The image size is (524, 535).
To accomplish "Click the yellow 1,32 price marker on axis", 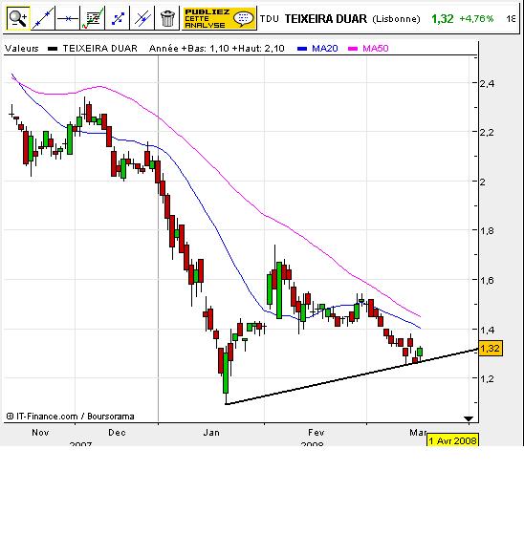I will 491,349.
